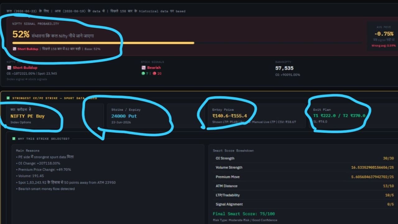Click the Spot: 23,945 text
The image size is (398, 224).
pos(47,73)
